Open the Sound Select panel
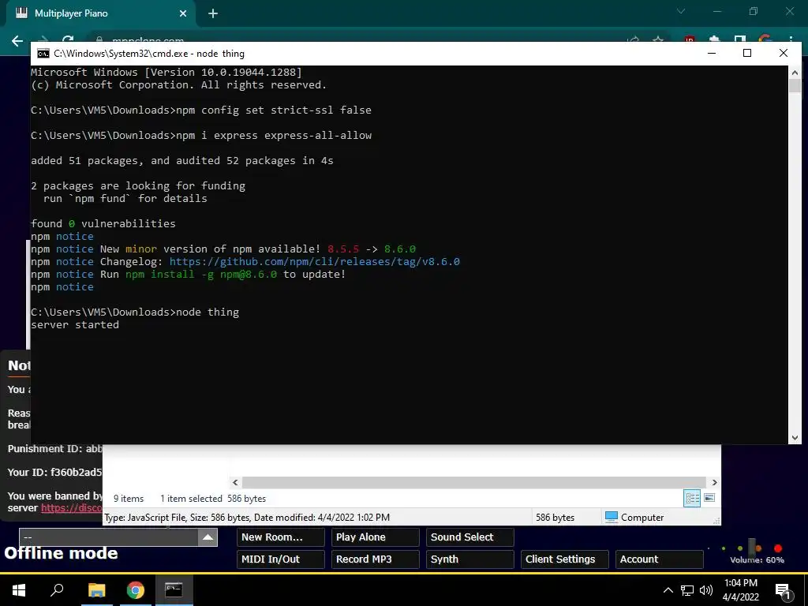The width and height of the screenshot is (808, 606). [470, 537]
